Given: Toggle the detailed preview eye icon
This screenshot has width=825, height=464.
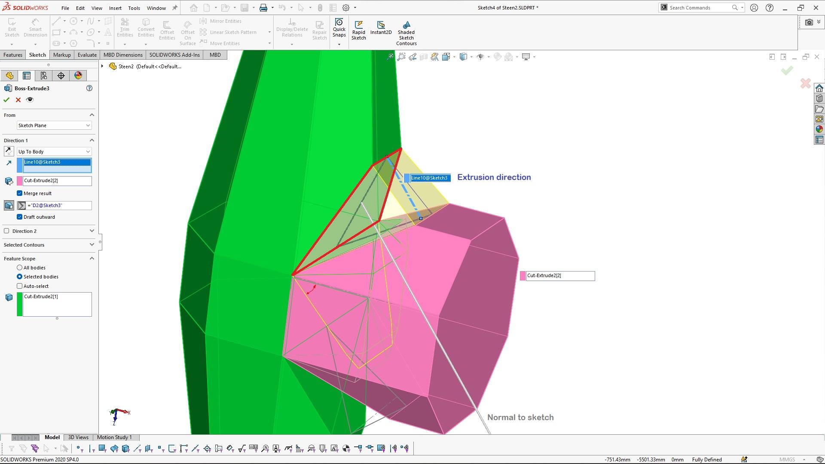Looking at the screenshot, I should click(x=30, y=100).
